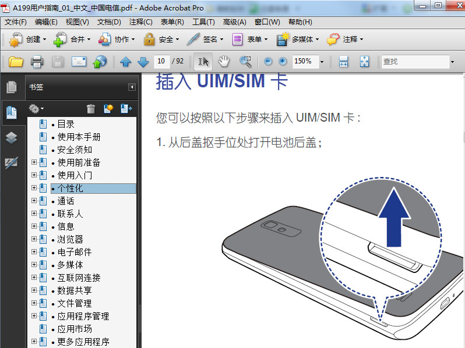This screenshot has height=348, width=465.
Task: Click the 创建 toolbar button
Action: 27,40
